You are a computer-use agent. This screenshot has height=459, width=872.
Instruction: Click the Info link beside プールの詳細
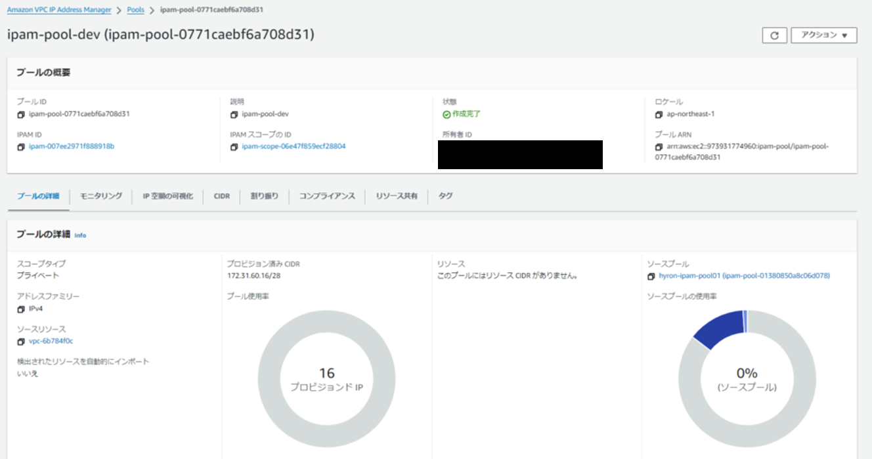point(80,235)
